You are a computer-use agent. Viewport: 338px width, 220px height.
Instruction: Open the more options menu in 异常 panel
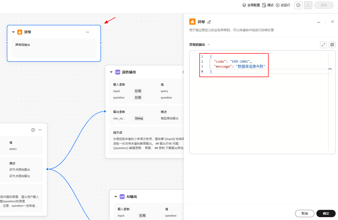pyautogui.click(x=319, y=22)
